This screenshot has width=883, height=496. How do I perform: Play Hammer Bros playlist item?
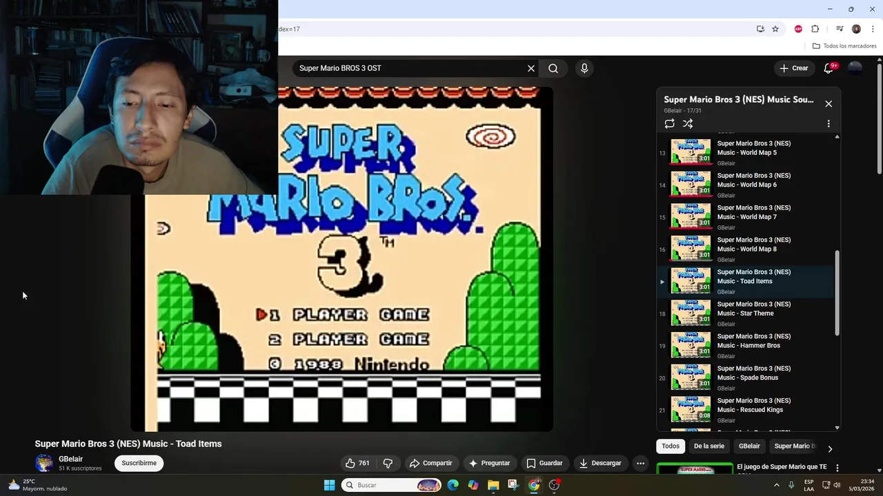pos(745,346)
